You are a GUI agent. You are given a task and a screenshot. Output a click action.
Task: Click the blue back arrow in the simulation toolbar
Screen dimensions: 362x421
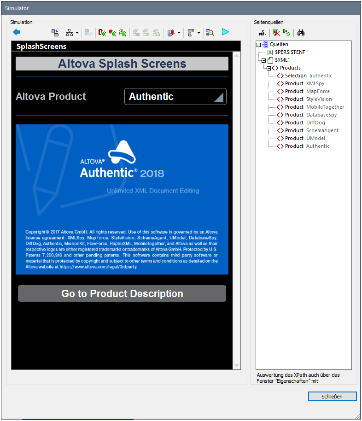point(17,32)
